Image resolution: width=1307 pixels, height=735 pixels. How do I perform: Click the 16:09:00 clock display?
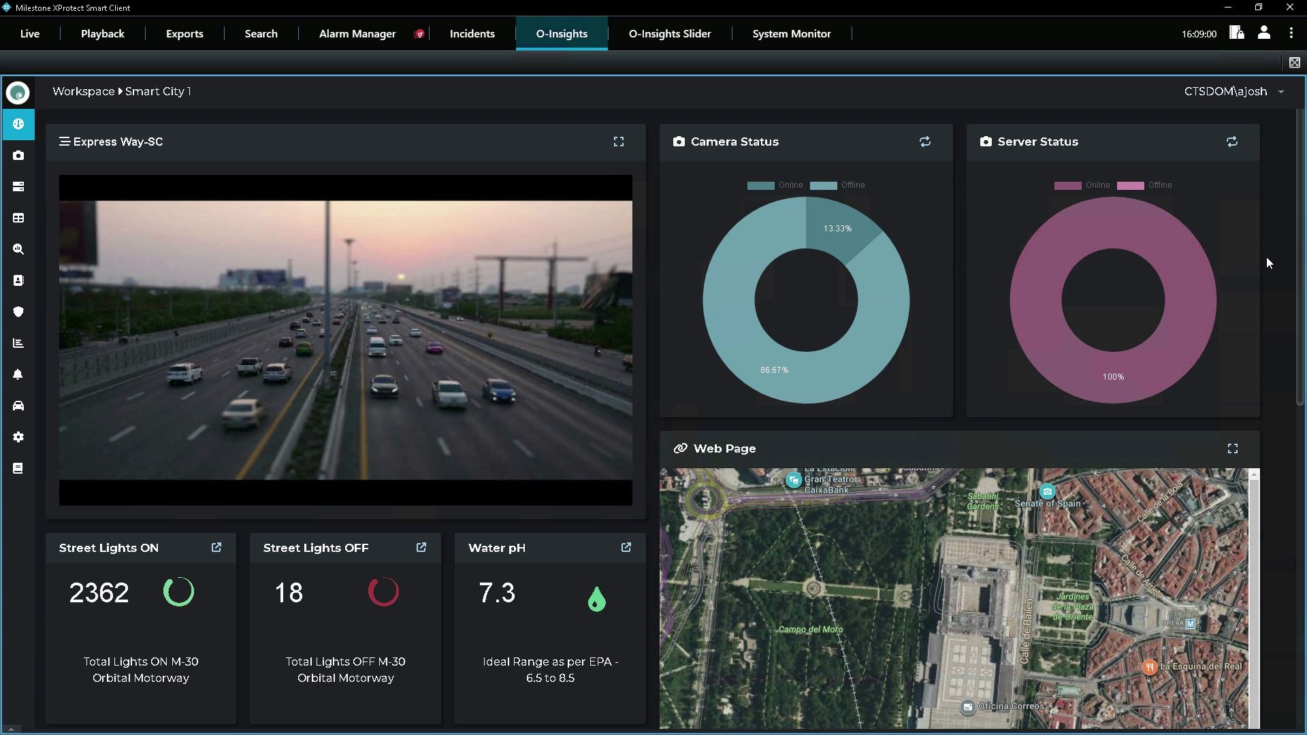tap(1199, 34)
